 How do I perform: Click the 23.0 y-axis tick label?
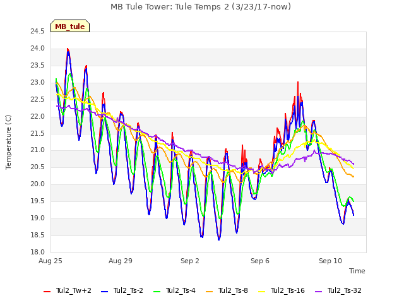[38, 83]
